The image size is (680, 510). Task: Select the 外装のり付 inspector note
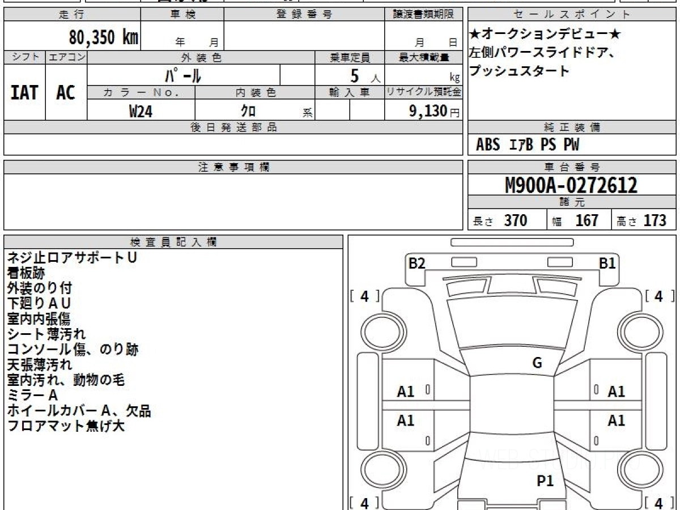(x=40, y=288)
